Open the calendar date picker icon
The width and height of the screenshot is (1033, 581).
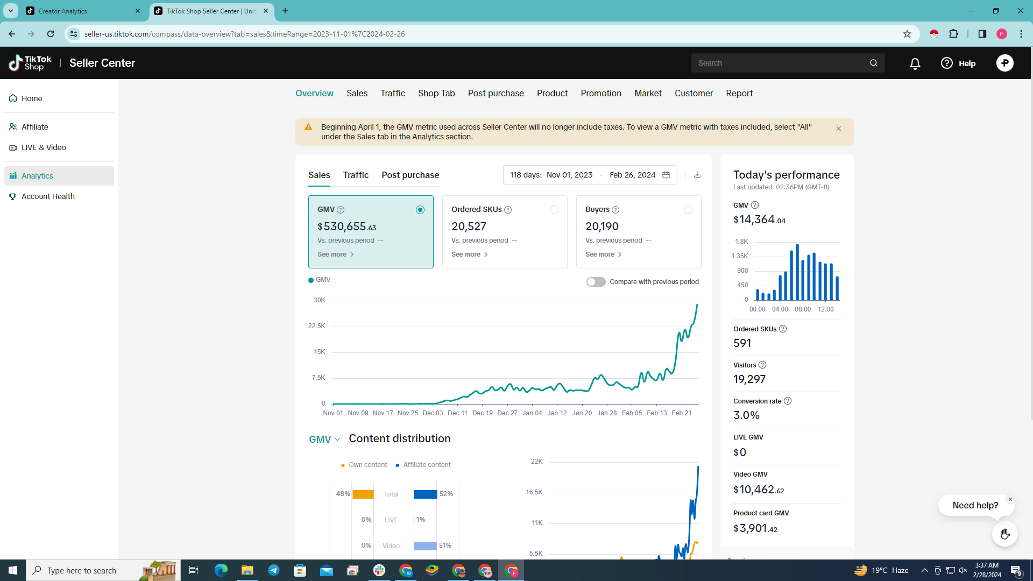[x=666, y=175]
